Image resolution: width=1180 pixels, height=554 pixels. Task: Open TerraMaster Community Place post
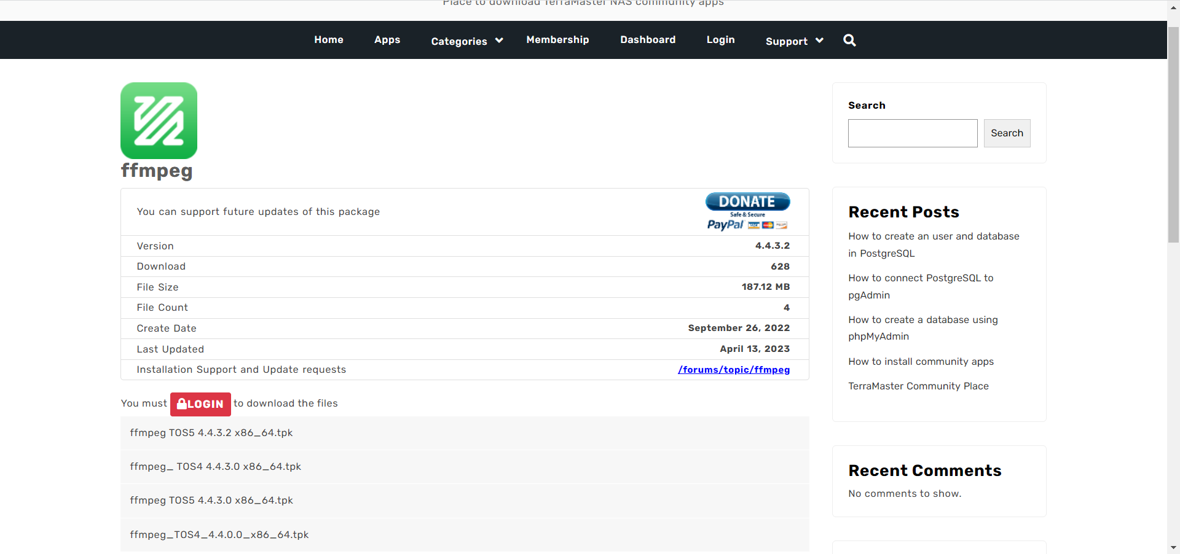[918, 386]
